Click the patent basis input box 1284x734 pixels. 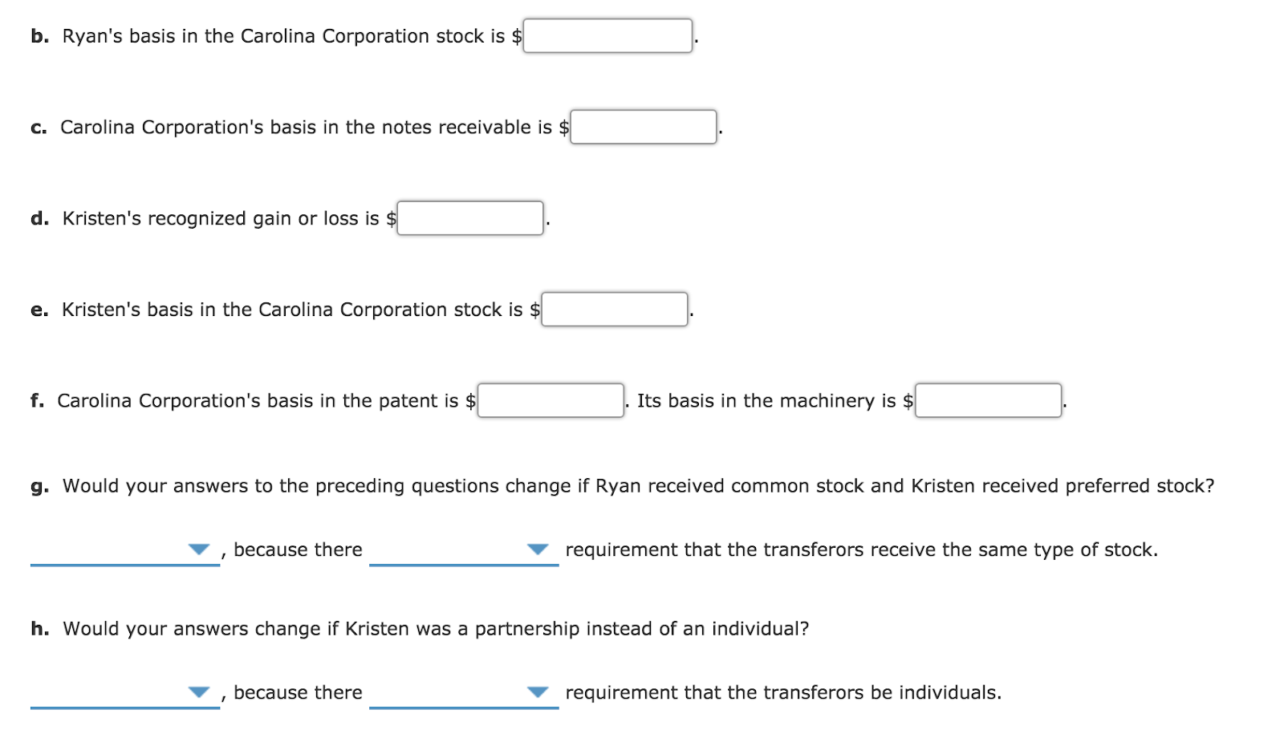tap(549, 400)
